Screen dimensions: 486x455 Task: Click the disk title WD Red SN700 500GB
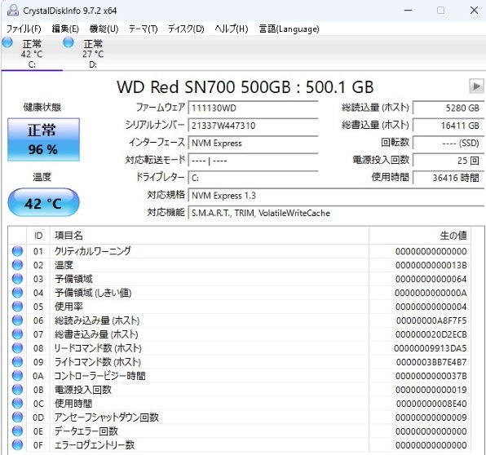[245, 87]
